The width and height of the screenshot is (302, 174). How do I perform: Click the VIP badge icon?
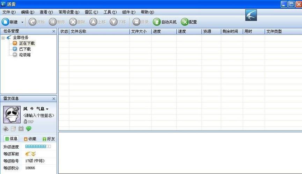pyautogui.click(x=29, y=121)
